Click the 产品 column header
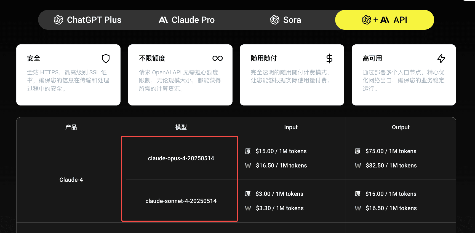Image resolution: width=475 pixels, height=233 pixels. 71,127
